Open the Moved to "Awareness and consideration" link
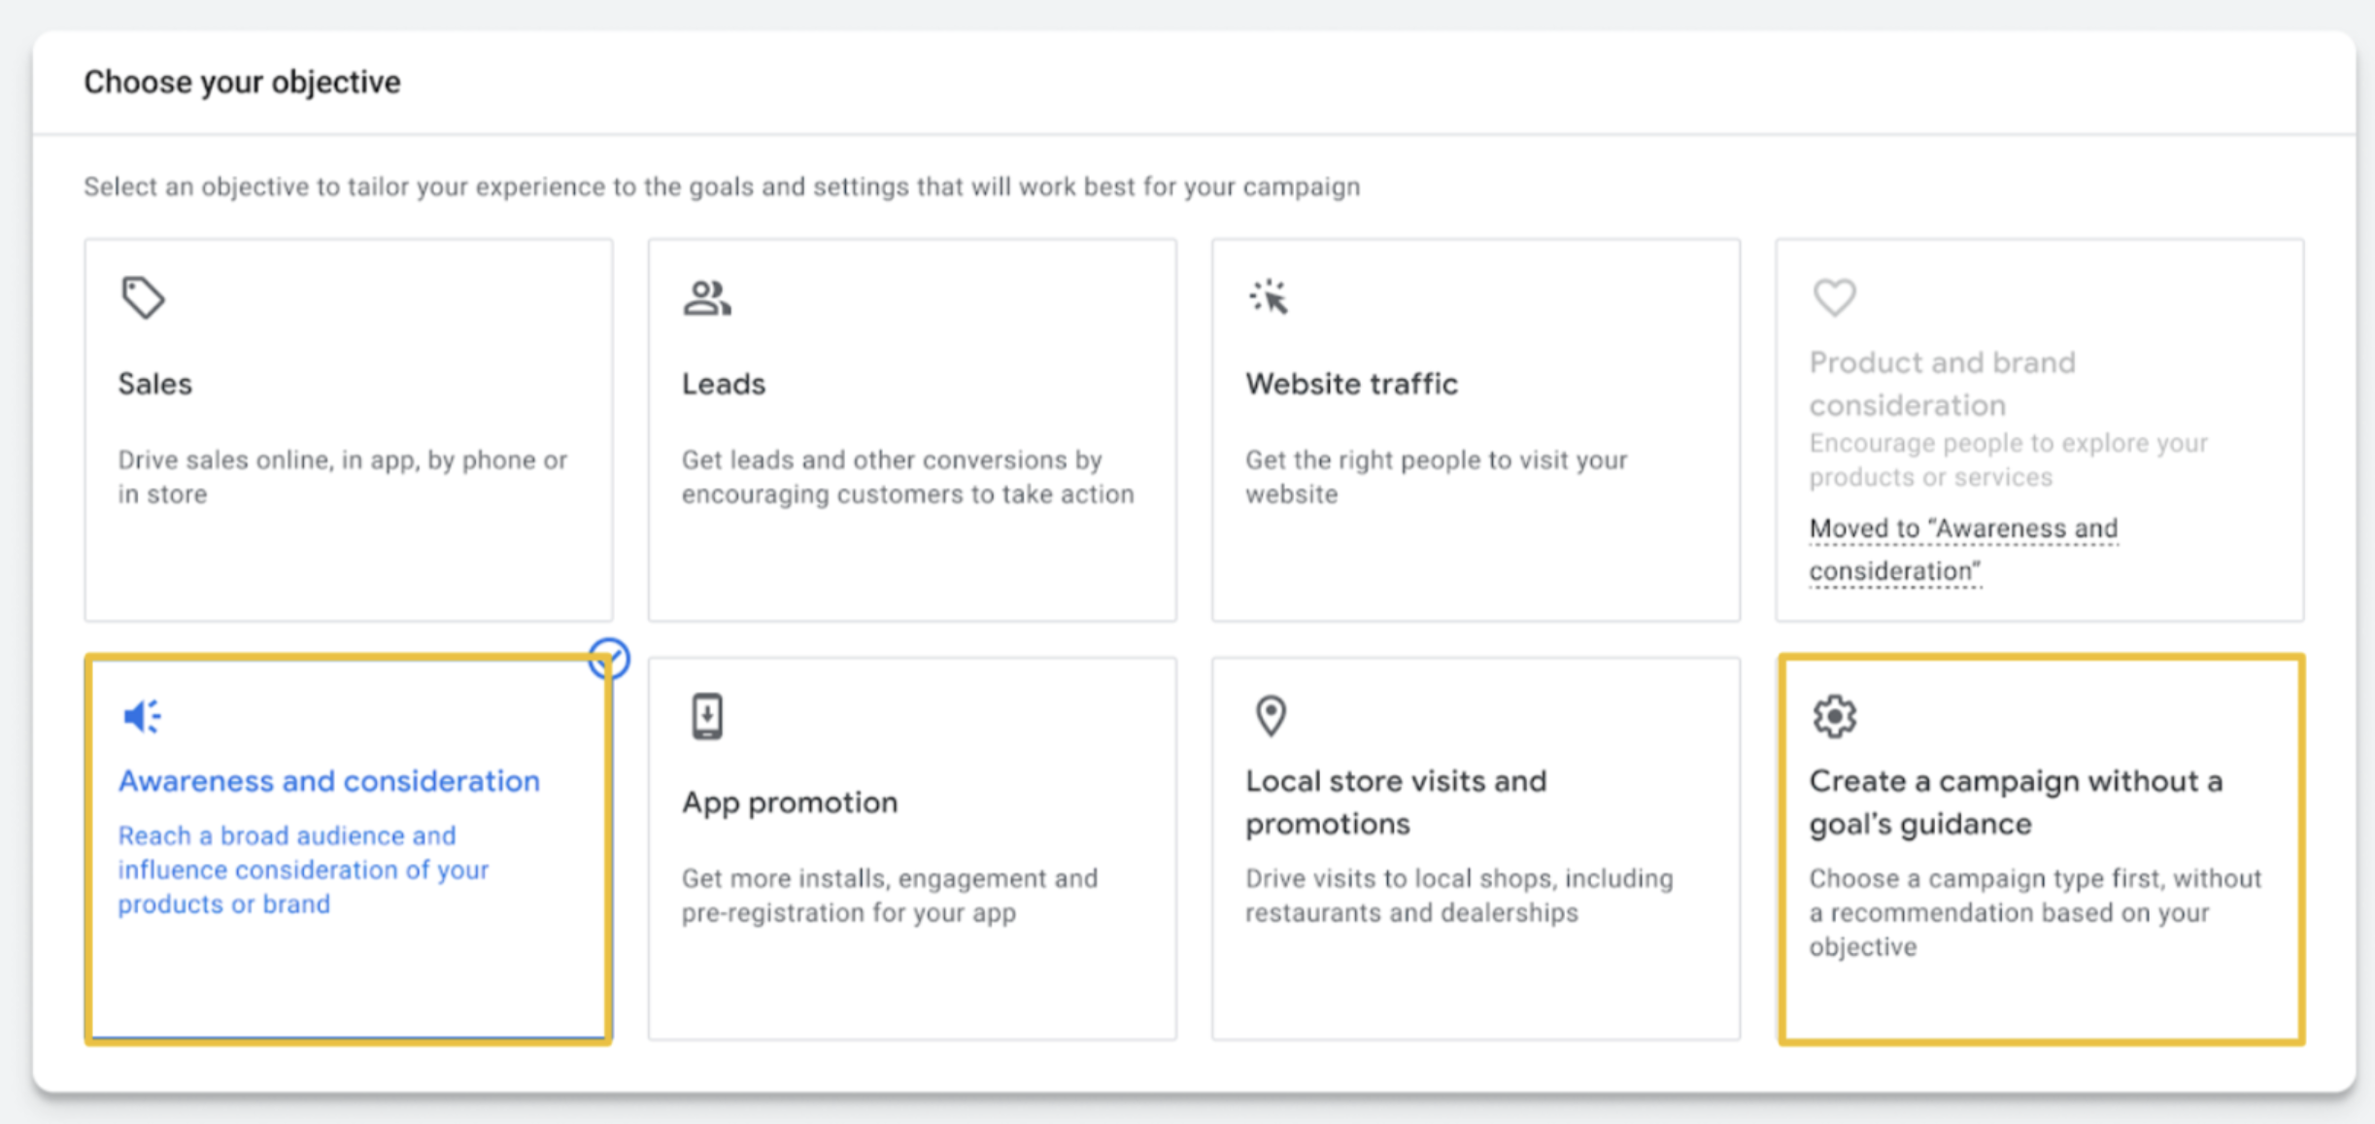The image size is (2375, 1124). point(1963,550)
